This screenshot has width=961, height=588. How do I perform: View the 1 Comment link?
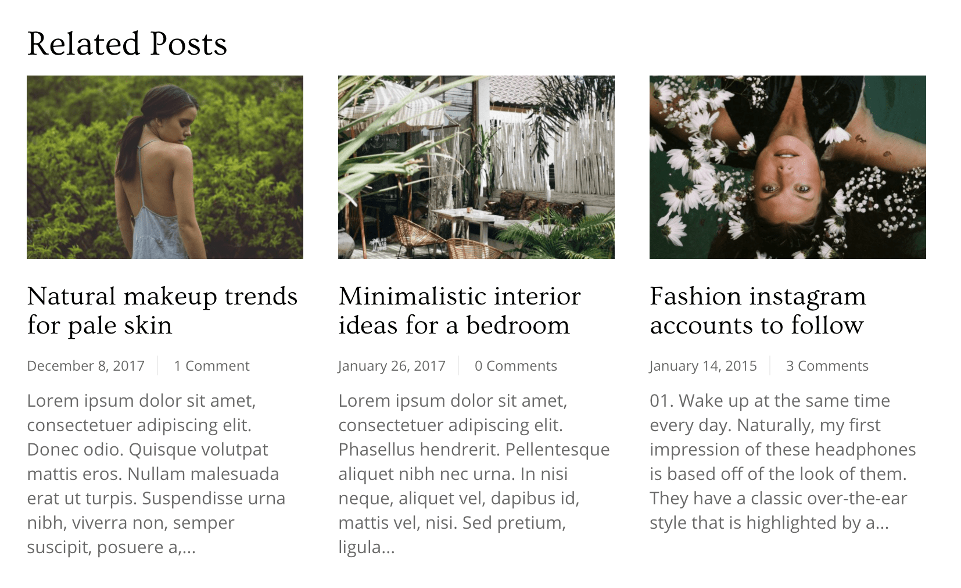point(211,365)
